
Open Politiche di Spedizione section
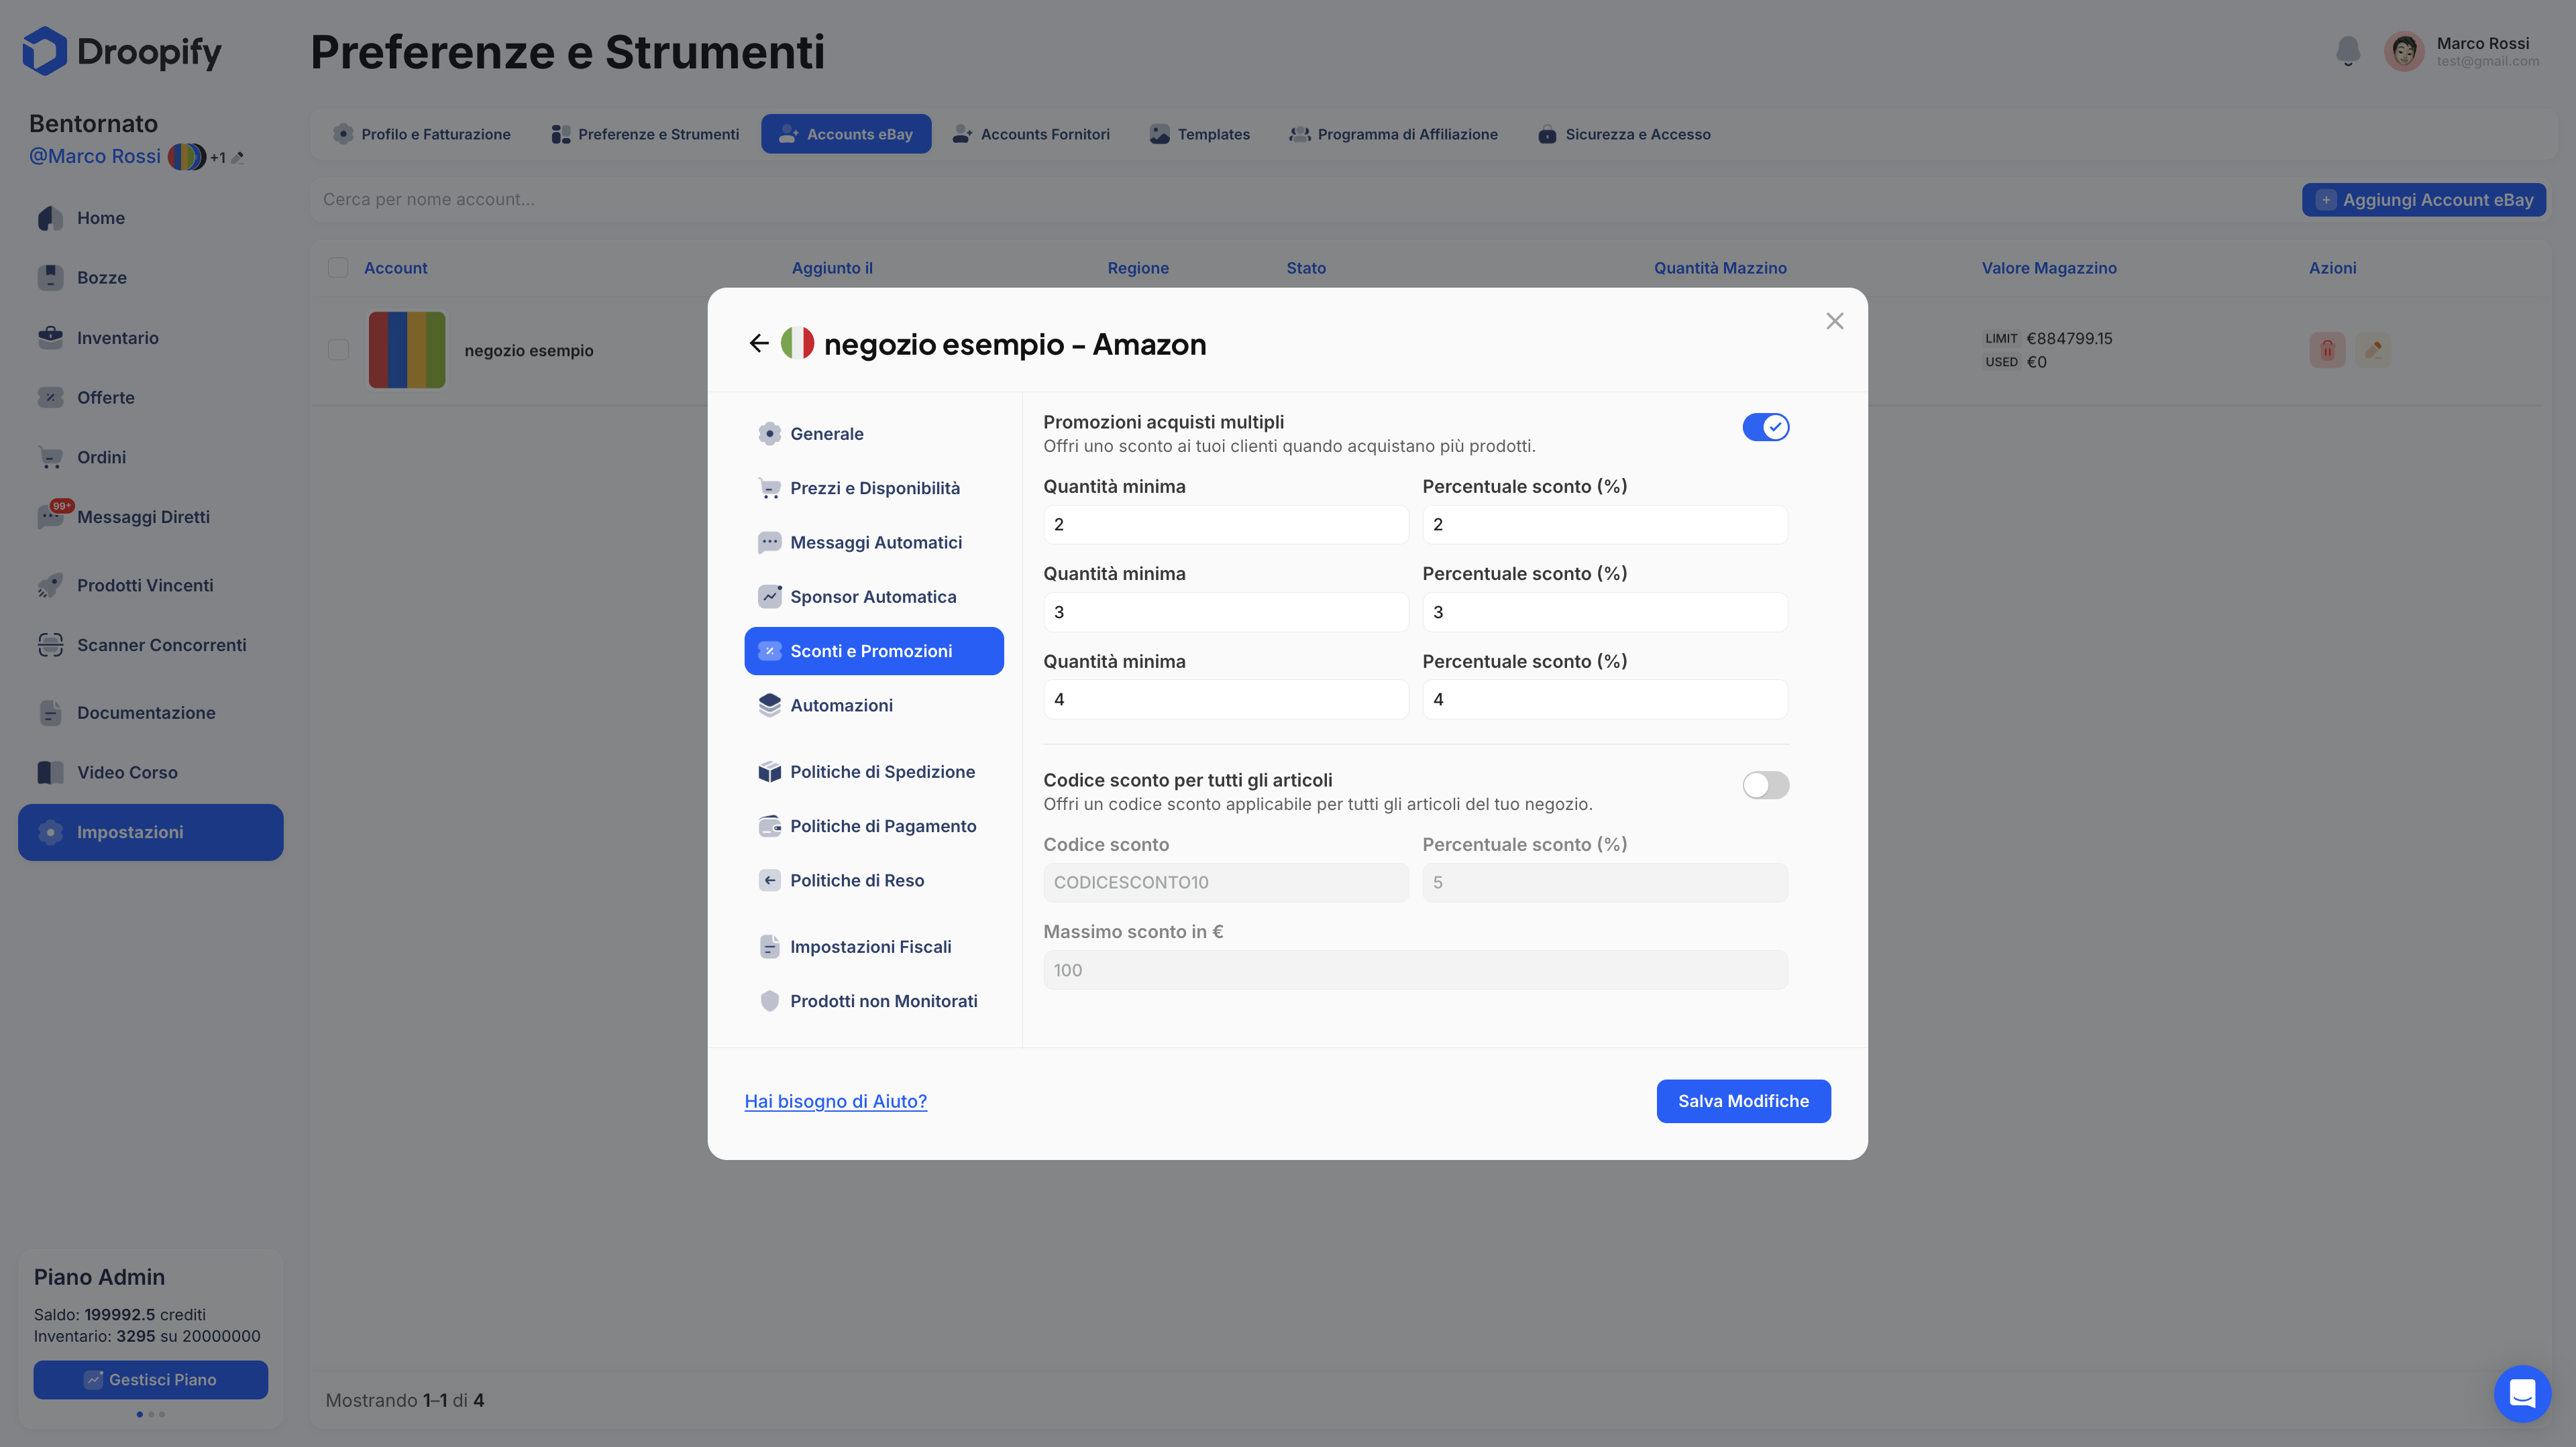(881, 772)
